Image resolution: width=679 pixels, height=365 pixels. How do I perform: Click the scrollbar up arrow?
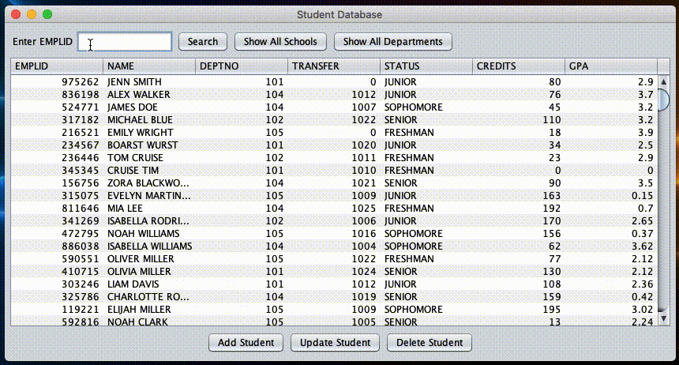pos(663,81)
